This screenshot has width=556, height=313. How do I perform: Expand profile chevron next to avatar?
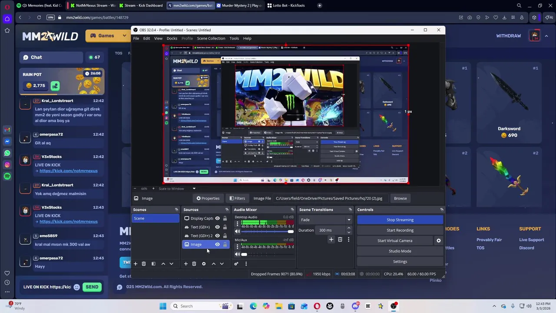coord(546,36)
